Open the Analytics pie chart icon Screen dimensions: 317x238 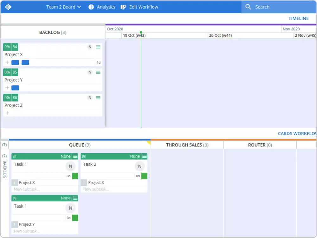91,7
